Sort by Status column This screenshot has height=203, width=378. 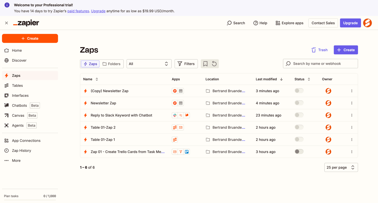click(x=302, y=79)
